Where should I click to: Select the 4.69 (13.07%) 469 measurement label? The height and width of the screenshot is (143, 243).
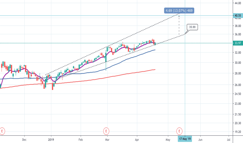coord(179,11)
